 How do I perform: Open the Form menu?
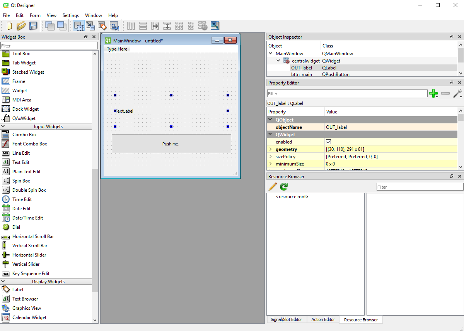[35, 15]
